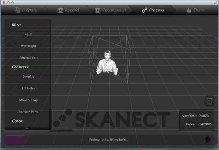Open the Share tab
This screenshot has width=219, height=150.
(x=196, y=10)
